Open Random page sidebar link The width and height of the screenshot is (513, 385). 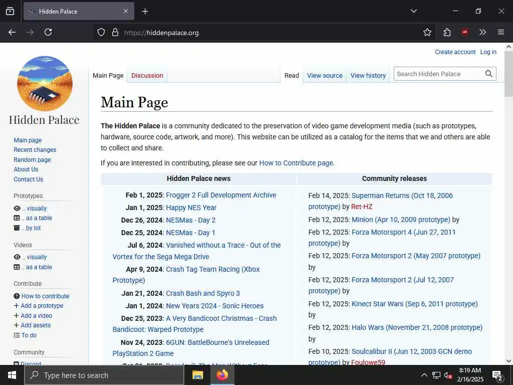pos(32,160)
